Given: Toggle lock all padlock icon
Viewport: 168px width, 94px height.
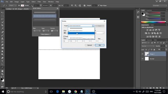Looking at the screenshot, I should click(x=154, y=50).
